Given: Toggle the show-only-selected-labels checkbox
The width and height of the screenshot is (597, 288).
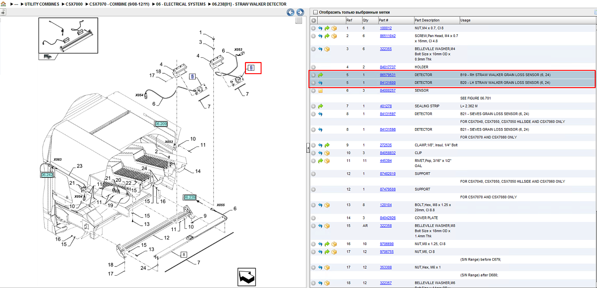Looking at the screenshot, I should [x=316, y=12].
